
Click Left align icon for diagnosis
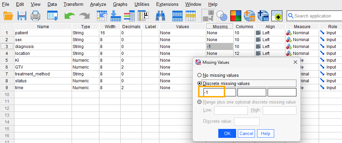(258, 47)
